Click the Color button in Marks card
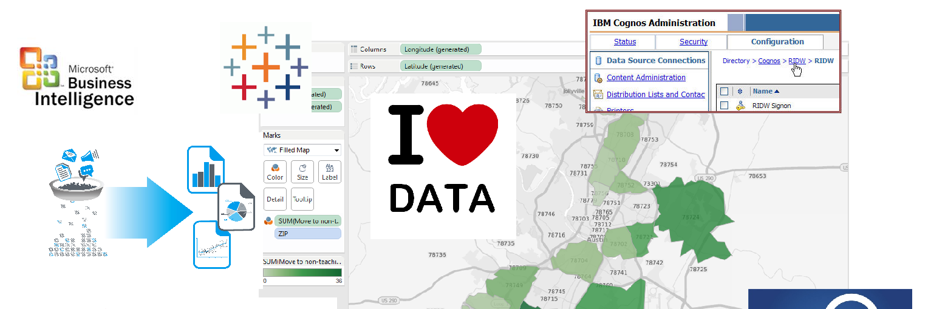The height and width of the screenshot is (309, 928). (275, 172)
